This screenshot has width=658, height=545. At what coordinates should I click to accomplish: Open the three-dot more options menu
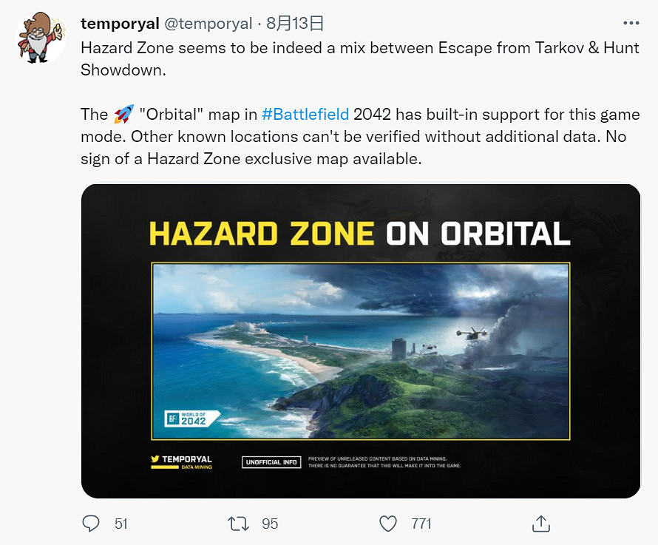pyautogui.click(x=630, y=24)
